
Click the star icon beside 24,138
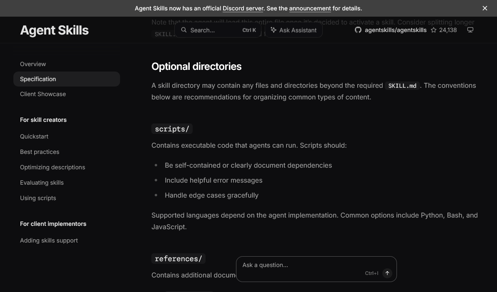pyautogui.click(x=434, y=30)
